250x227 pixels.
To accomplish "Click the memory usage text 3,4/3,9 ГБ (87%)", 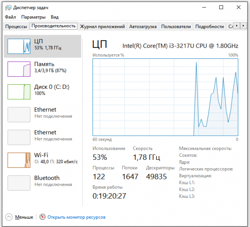I will (x=50, y=71).
